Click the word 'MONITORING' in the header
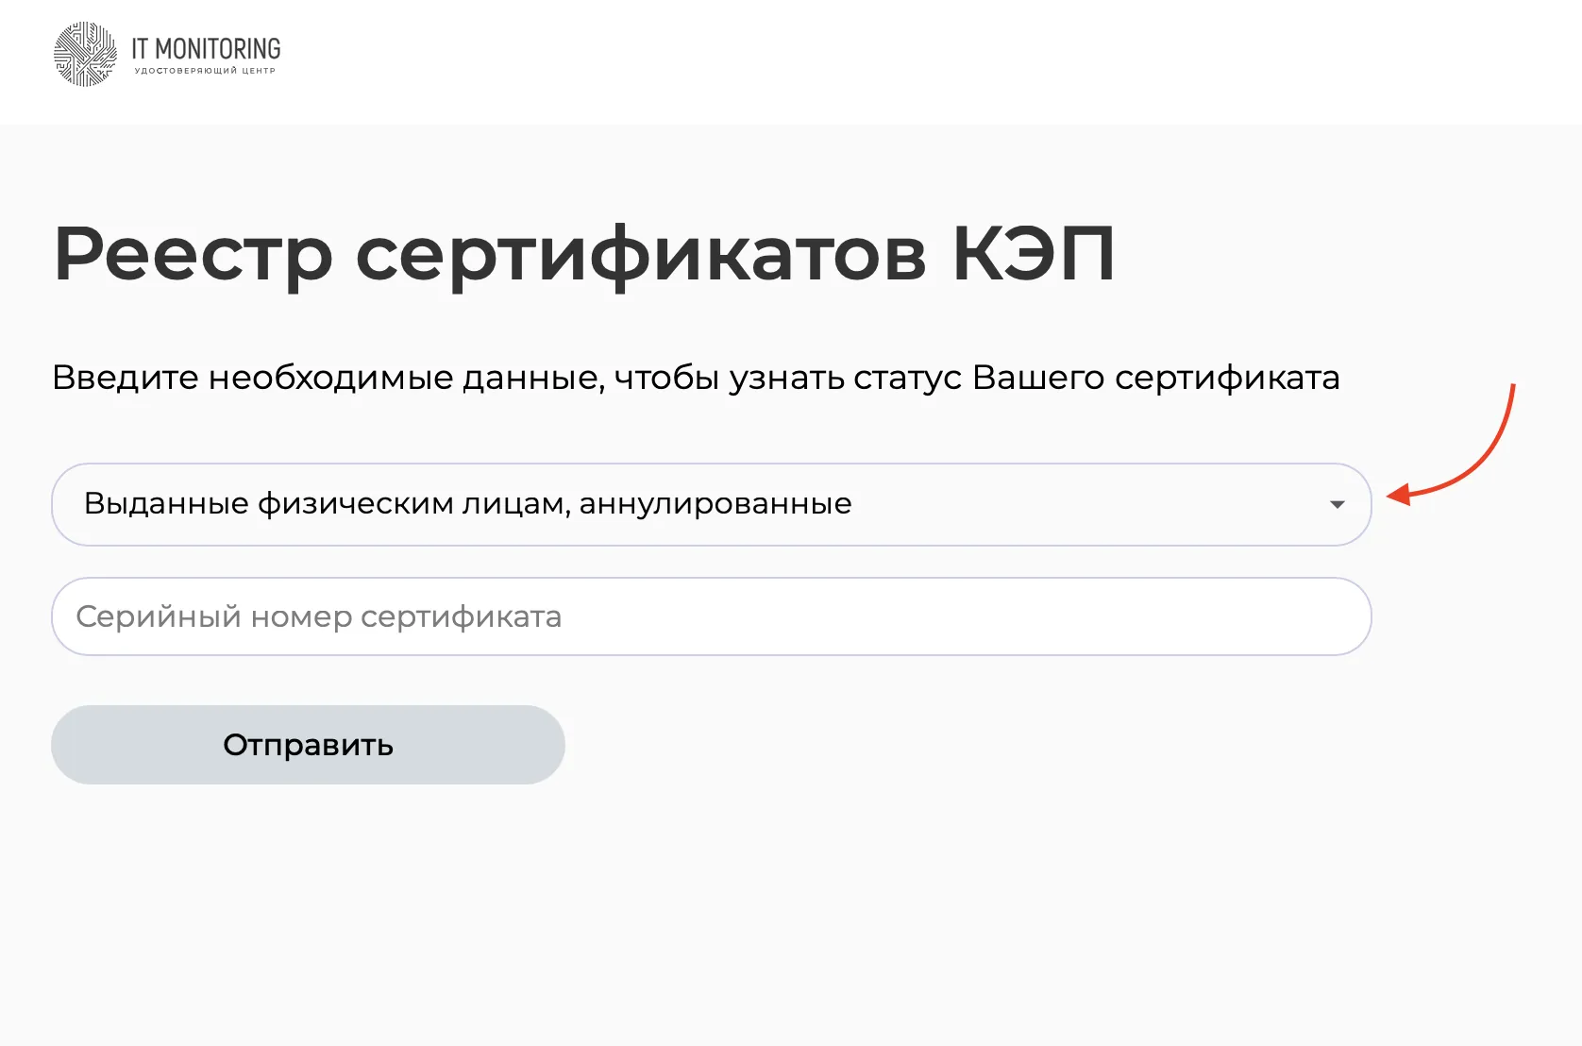This screenshot has height=1046, width=1582. pyautogui.click(x=218, y=49)
